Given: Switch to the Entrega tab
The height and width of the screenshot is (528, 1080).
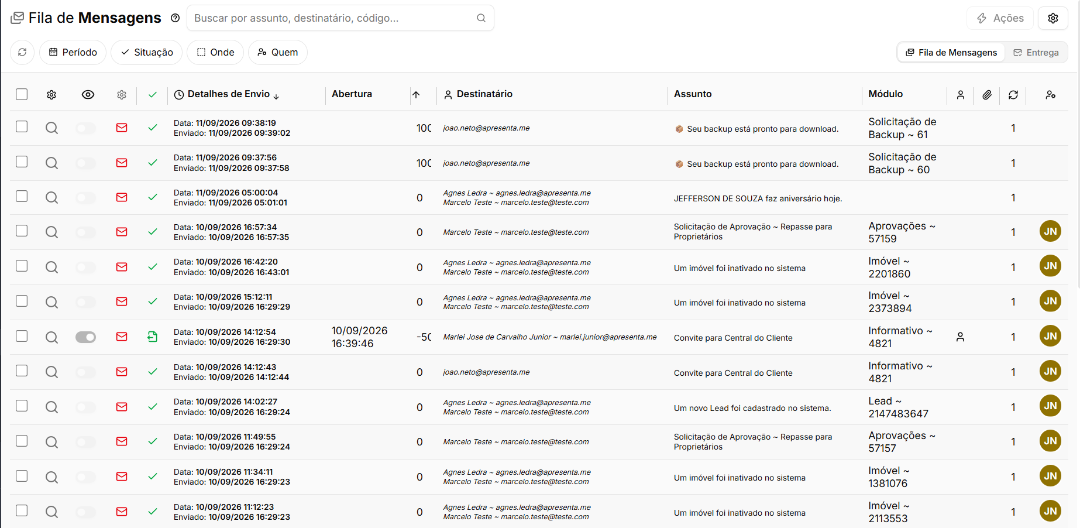Looking at the screenshot, I should 1036,53.
